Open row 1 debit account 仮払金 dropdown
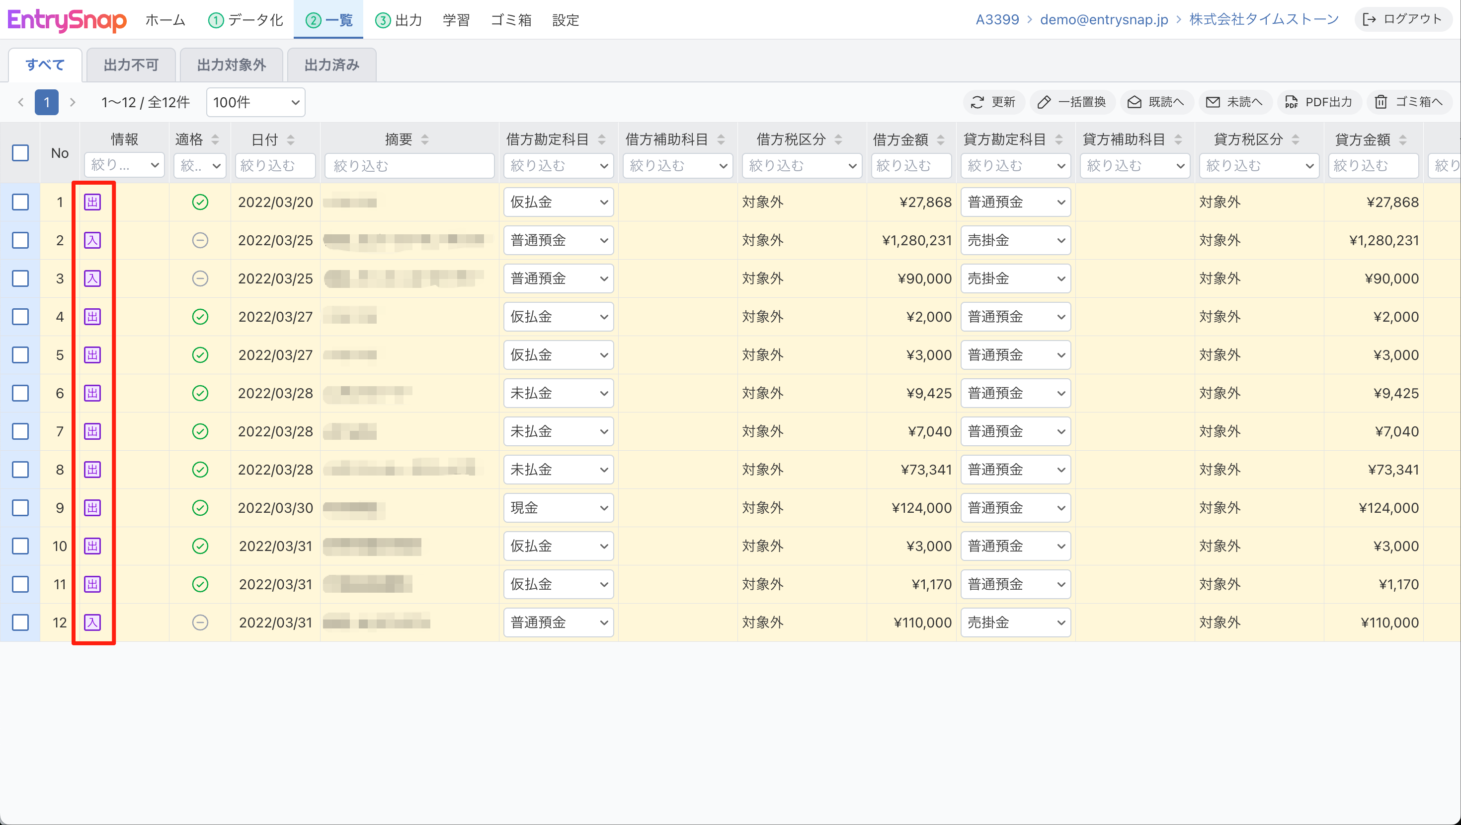The height and width of the screenshot is (825, 1461). (x=559, y=202)
